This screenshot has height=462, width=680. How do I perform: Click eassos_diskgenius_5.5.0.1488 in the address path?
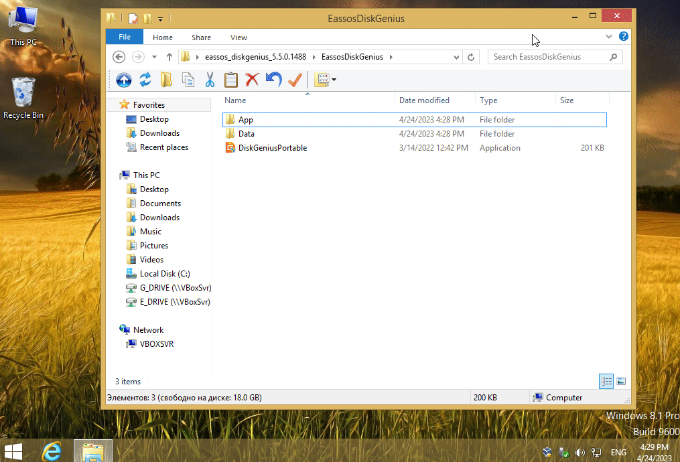pos(255,57)
